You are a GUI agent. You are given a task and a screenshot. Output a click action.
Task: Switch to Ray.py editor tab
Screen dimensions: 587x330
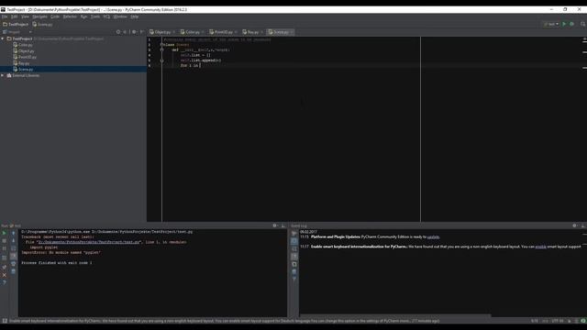pyautogui.click(x=253, y=32)
